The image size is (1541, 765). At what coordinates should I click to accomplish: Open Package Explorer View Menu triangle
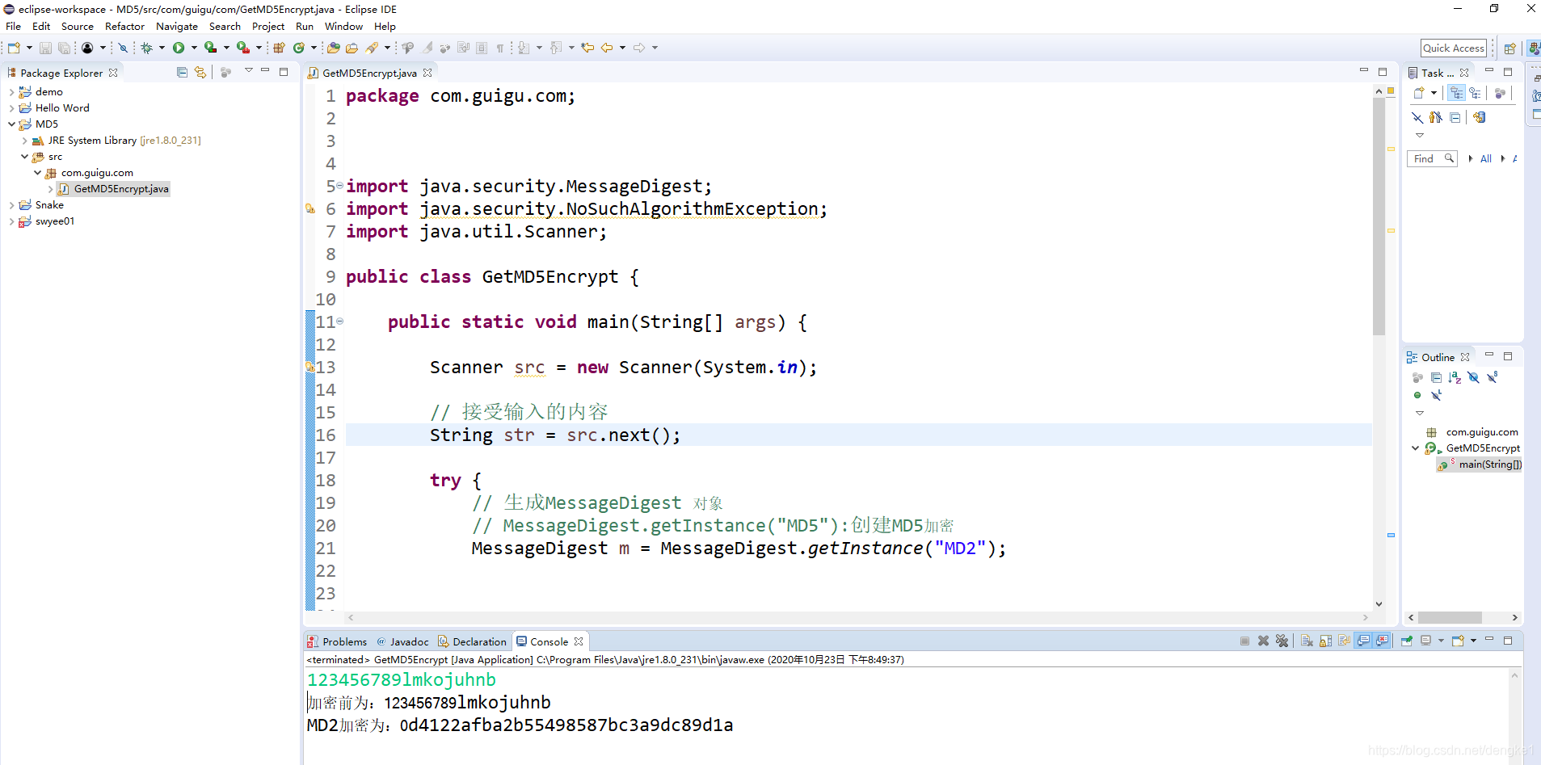pyautogui.click(x=249, y=71)
